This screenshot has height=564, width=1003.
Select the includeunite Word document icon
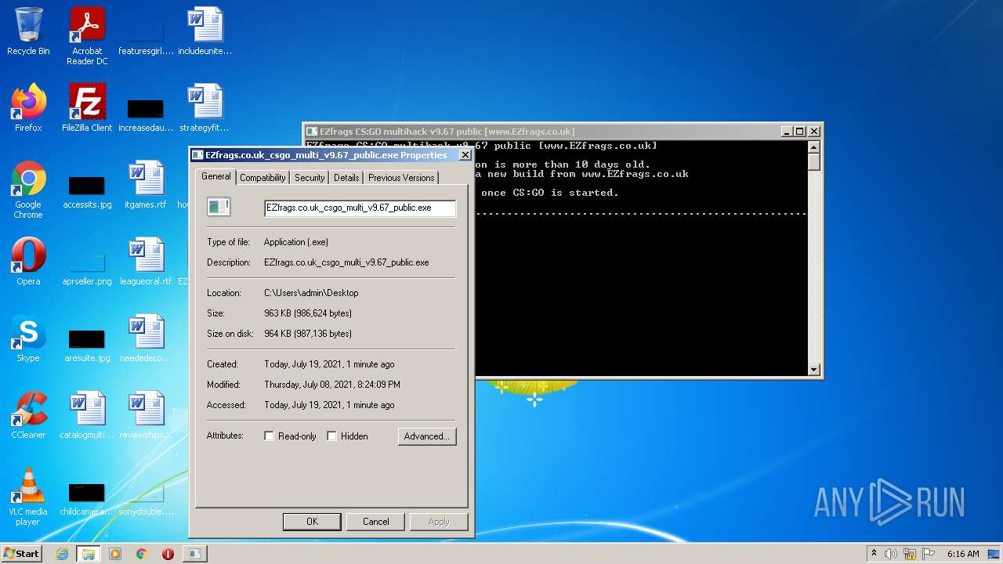(205, 31)
